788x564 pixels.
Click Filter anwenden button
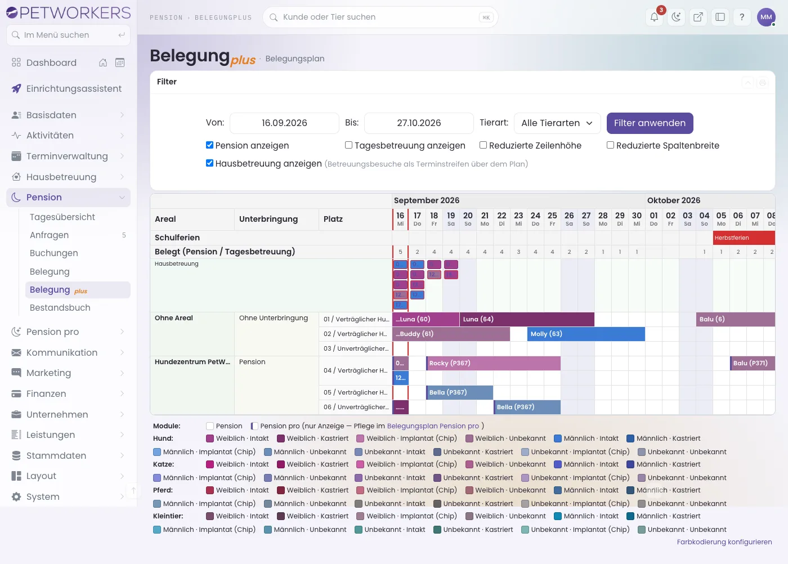(650, 123)
